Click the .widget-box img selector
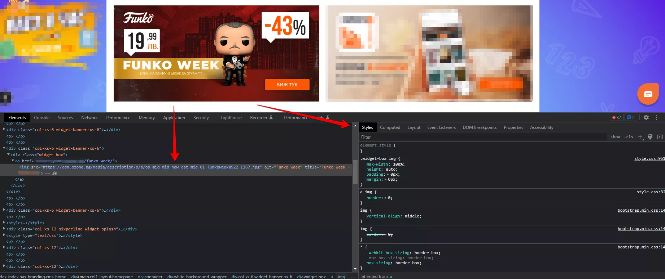The height and width of the screenshot is (279, 665). (x=378, y=158)
